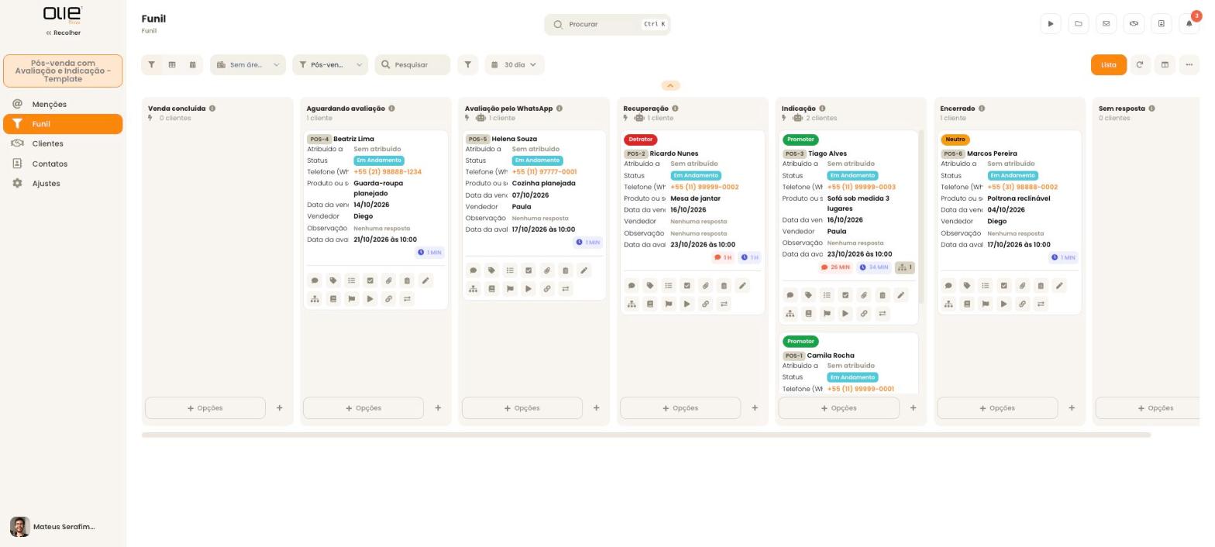1215x547 pixels.
Task: Click plus button under Recuperação column
Action: click(755, 408)
